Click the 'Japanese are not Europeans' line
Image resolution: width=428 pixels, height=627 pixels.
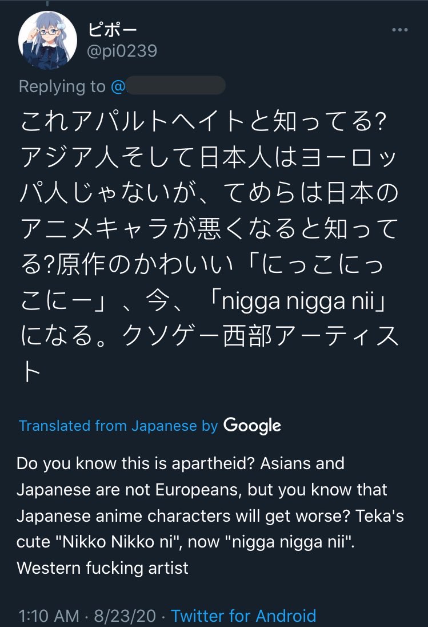click(x=202, y=490)
